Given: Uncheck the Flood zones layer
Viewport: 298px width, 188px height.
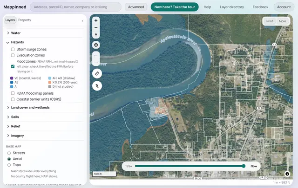Looking at the screenshot, I should tap(13, 66).
